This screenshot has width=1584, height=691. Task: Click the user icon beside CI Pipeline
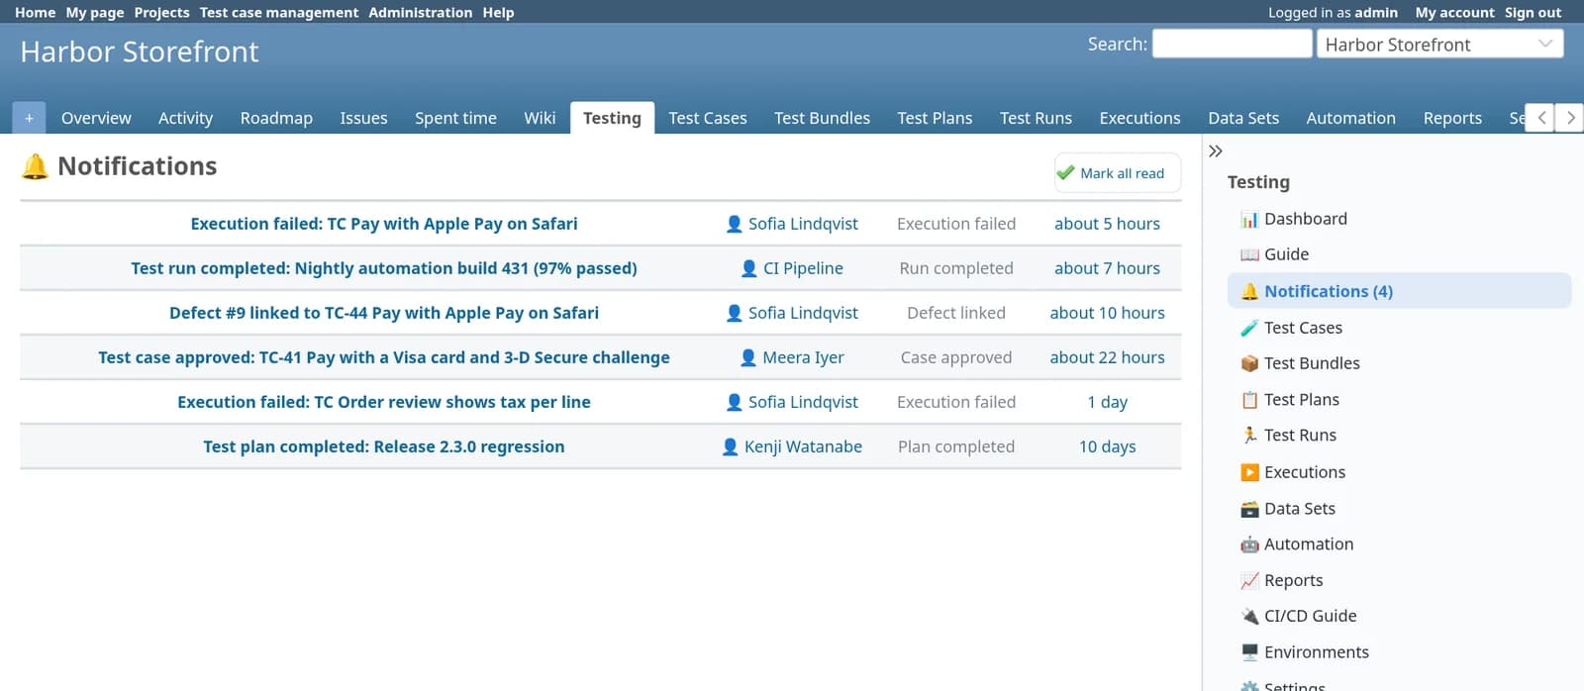pos(749,268)
